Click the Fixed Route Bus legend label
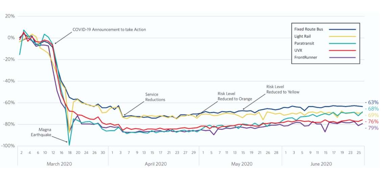Image resolution: width=385 pixels, height=170 pixels. pos(309,29)
